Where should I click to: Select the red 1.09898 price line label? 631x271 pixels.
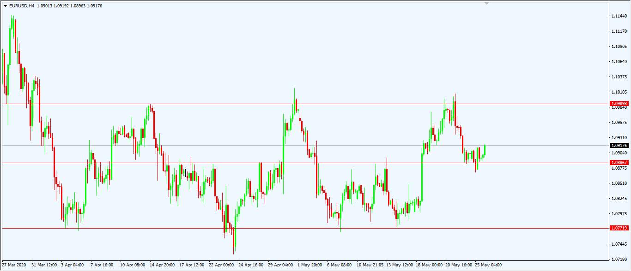619,104
